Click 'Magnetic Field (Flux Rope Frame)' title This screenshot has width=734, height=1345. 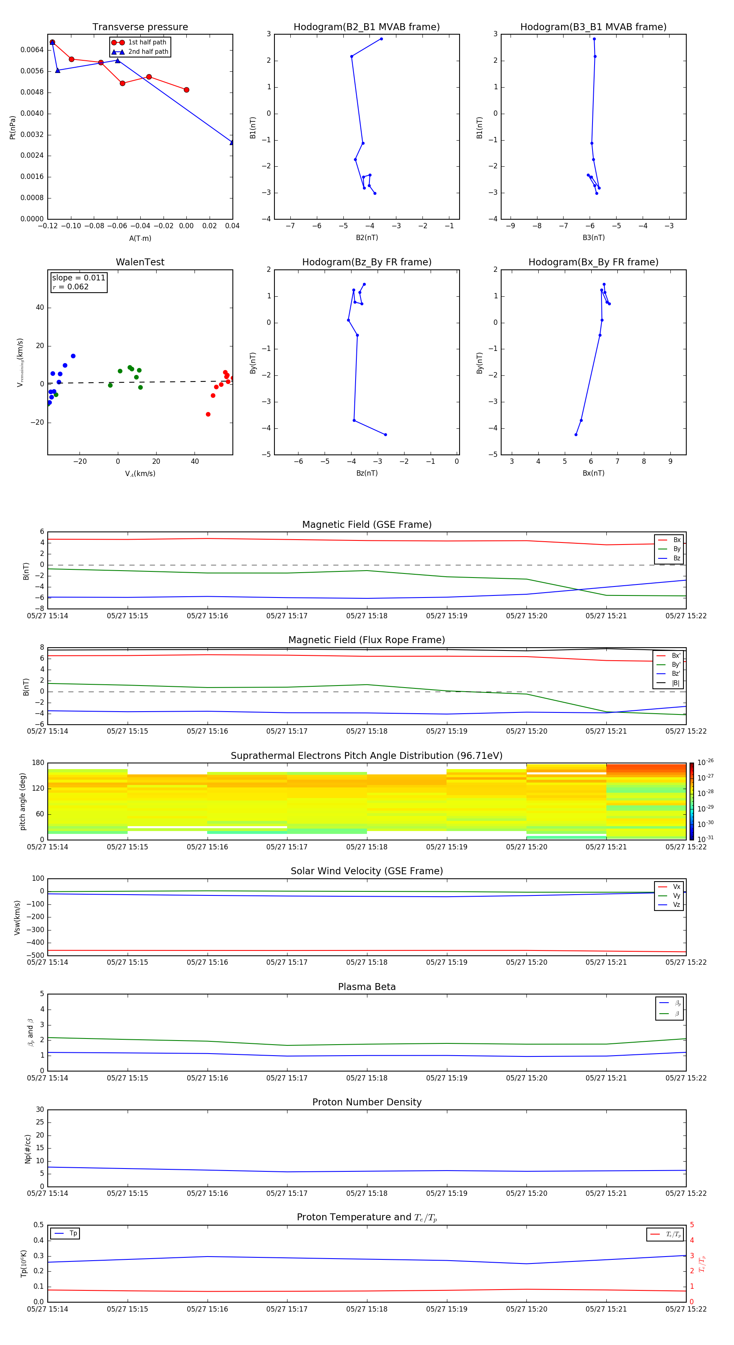[367, 640]
